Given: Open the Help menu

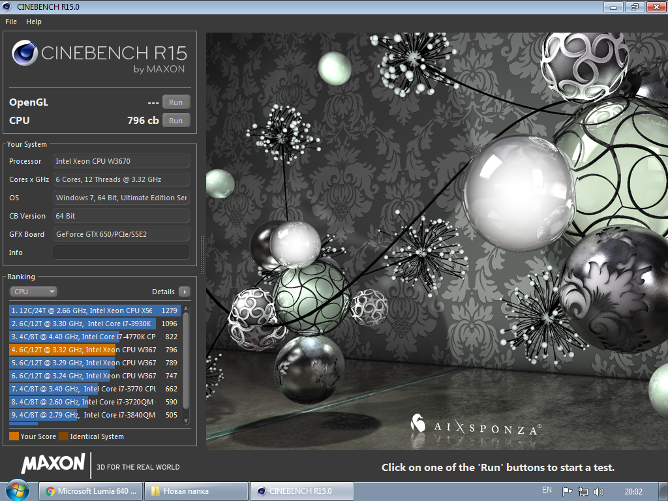Looking at the screenshot, I should (x=34, y=22).
